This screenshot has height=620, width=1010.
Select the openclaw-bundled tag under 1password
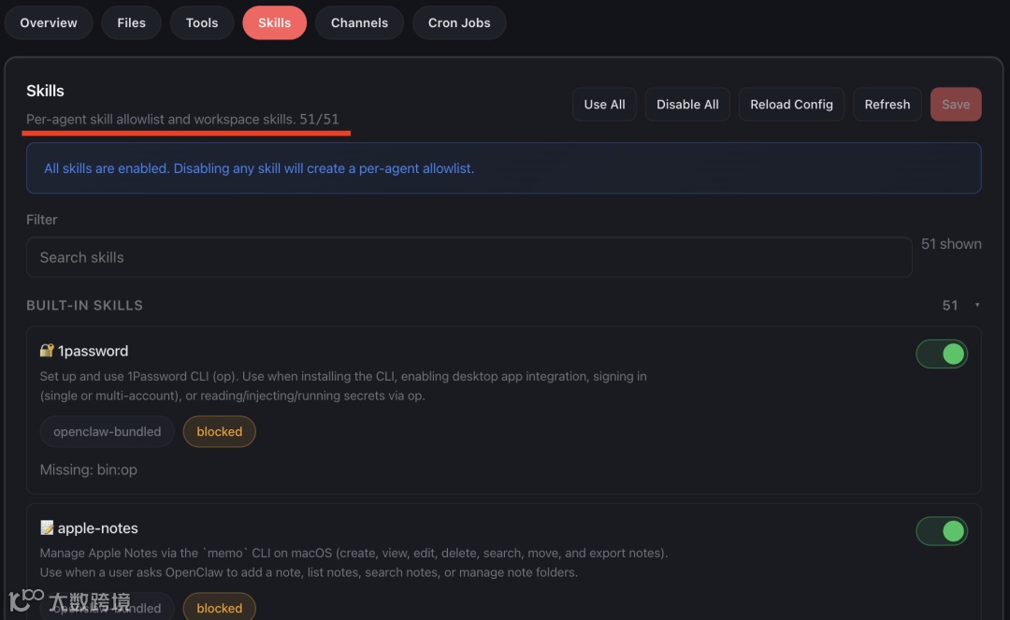pyautogui.click(x=107, y=431)
